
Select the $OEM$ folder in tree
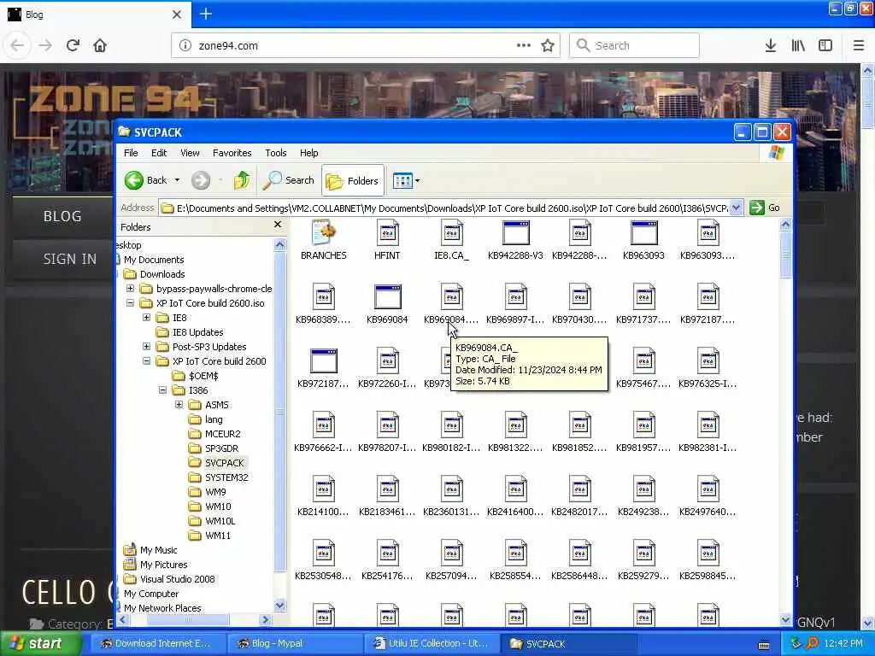[203, 376]
